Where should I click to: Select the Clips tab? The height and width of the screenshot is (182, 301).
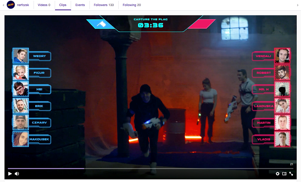[x=63, y=5]
